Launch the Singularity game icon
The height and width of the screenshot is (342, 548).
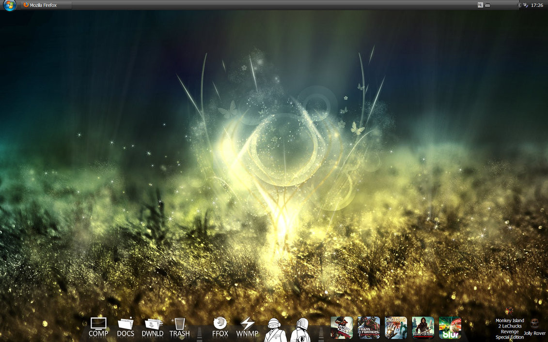396,327
